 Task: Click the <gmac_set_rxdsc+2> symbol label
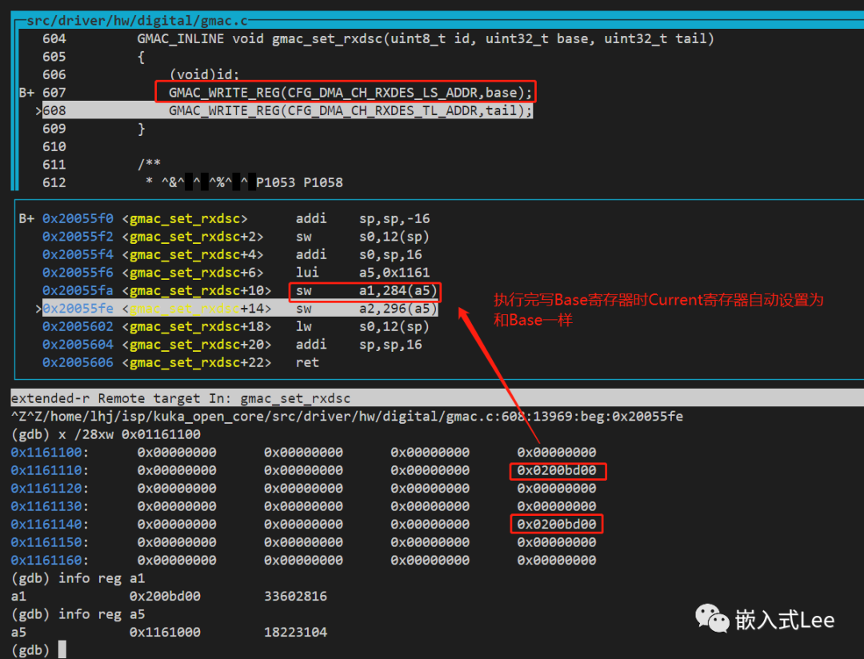tap(192, 237)
